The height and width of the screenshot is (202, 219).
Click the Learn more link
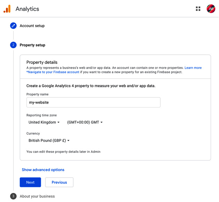[193, 68]
